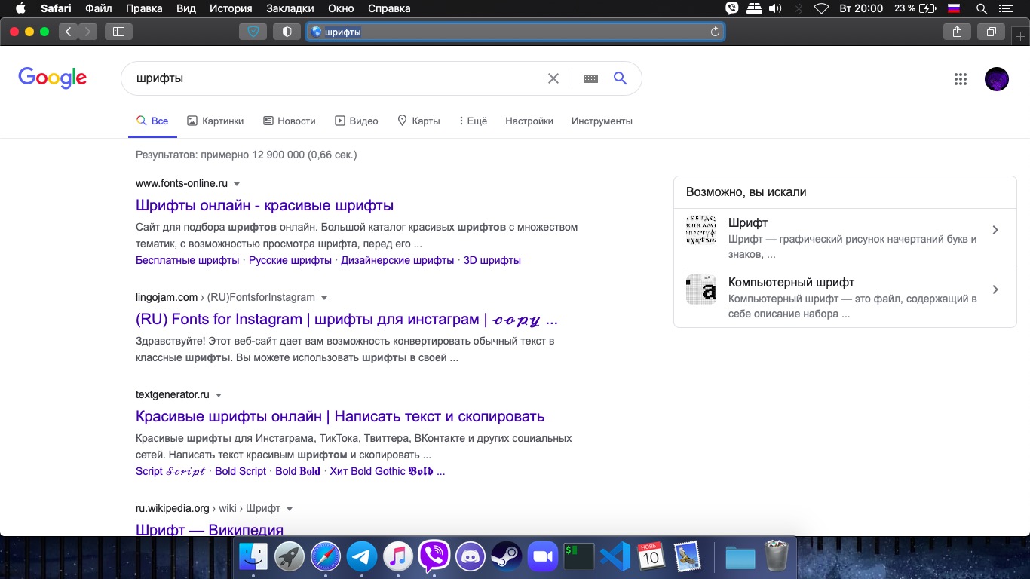Open the Инструменты search tools
This screenshot has height=579, width=1030.
click(x=602, y=121)
